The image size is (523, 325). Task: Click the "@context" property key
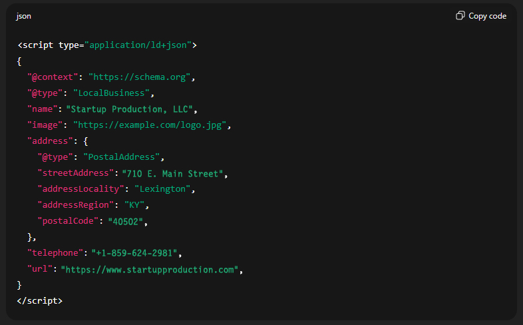(53, 77)
